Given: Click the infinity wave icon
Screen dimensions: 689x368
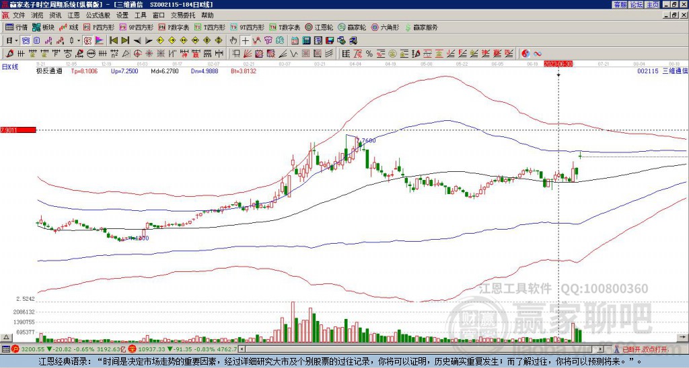Looking at the screenshot, I should 538,54.
